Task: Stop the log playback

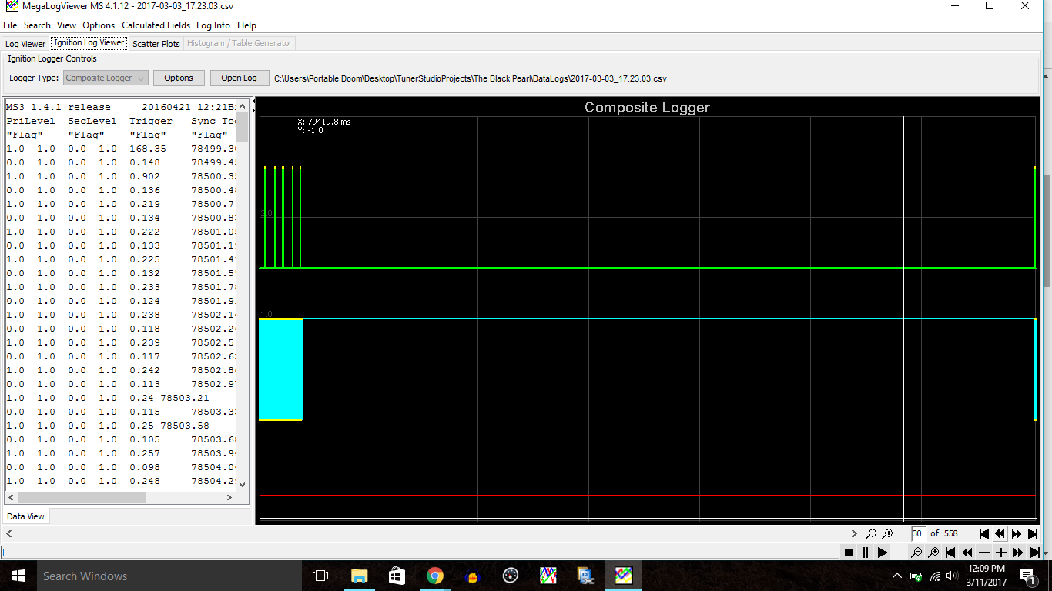Action: click(849, 553)
